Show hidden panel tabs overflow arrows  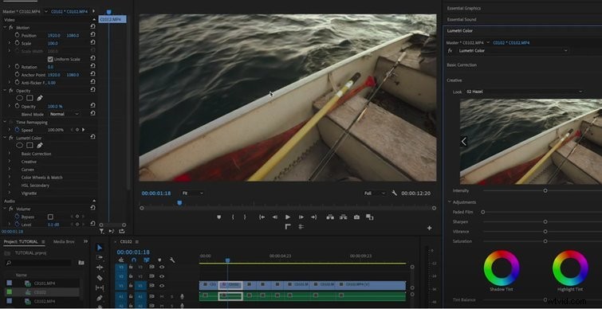pyautogui.click(x=85, y=242)
